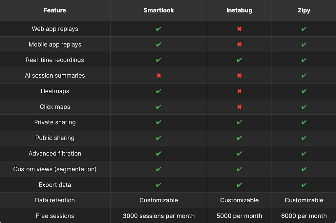Click Instabug's Customizable data retention cell
Screen dimensions: 336x223
coord(239,200)
